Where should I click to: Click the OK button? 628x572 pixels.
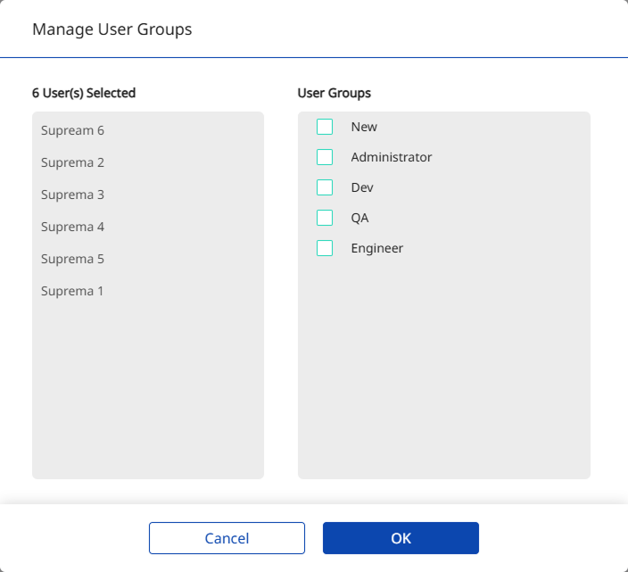(x=401, y=538)
